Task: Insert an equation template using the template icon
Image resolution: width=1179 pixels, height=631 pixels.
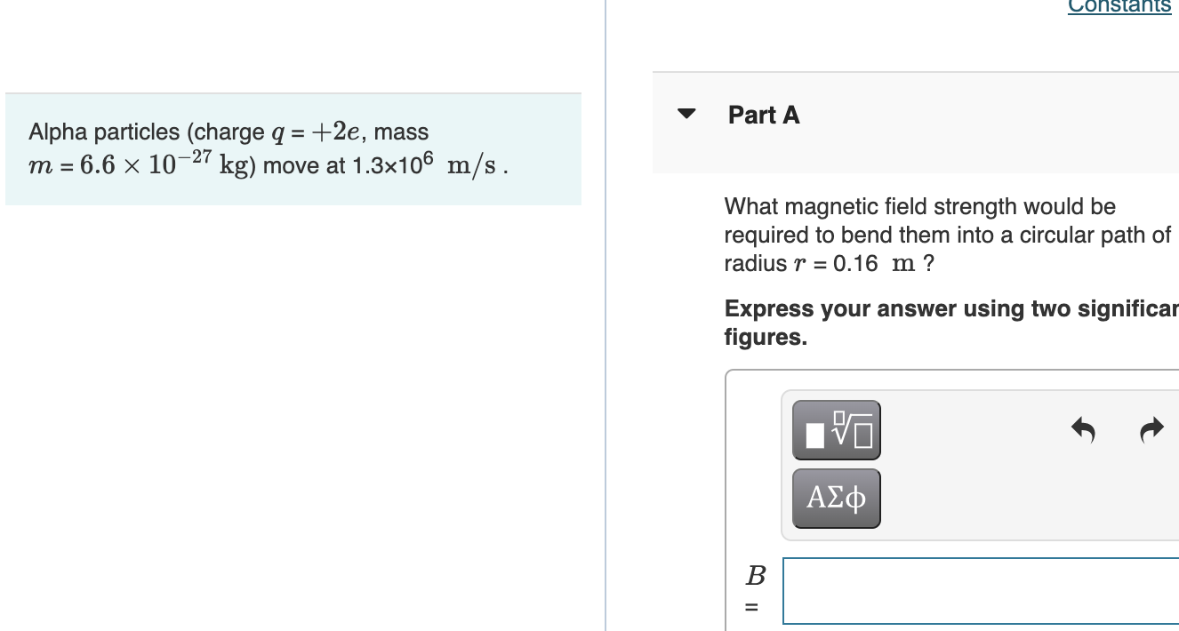Action: (835, 429)
